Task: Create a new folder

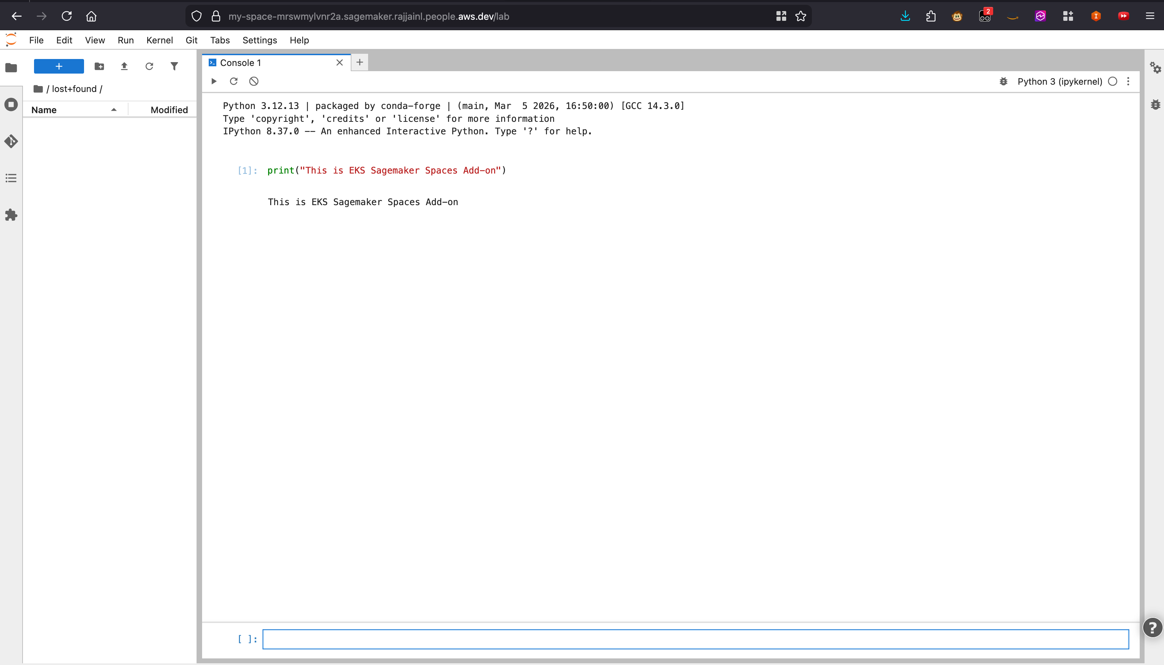Action: [99, 66]
